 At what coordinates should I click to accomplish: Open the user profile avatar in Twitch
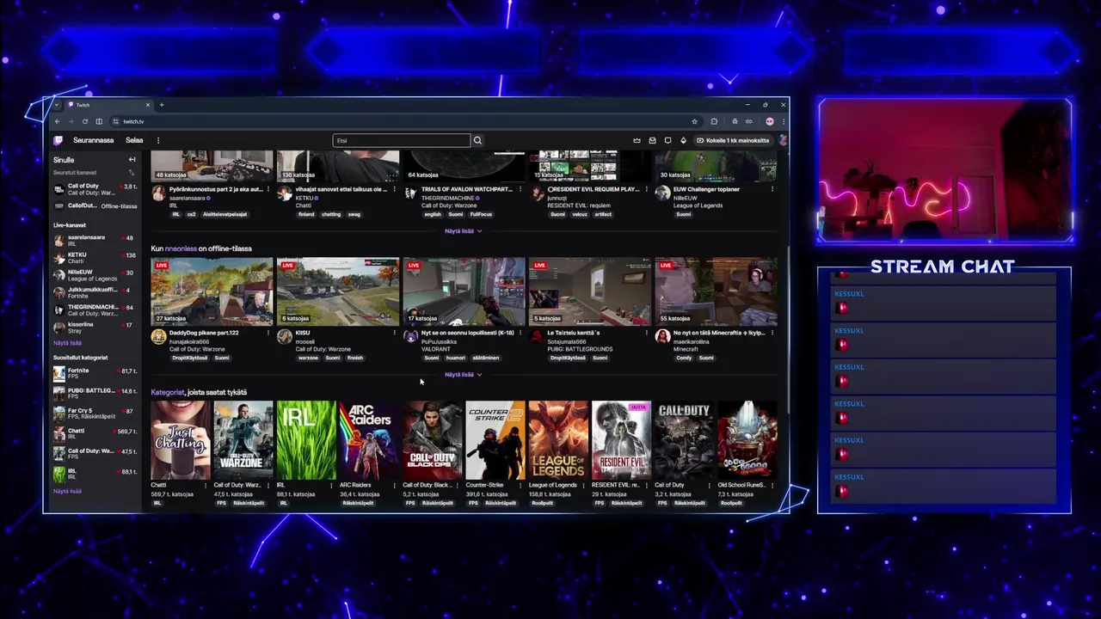coord(783,140)
